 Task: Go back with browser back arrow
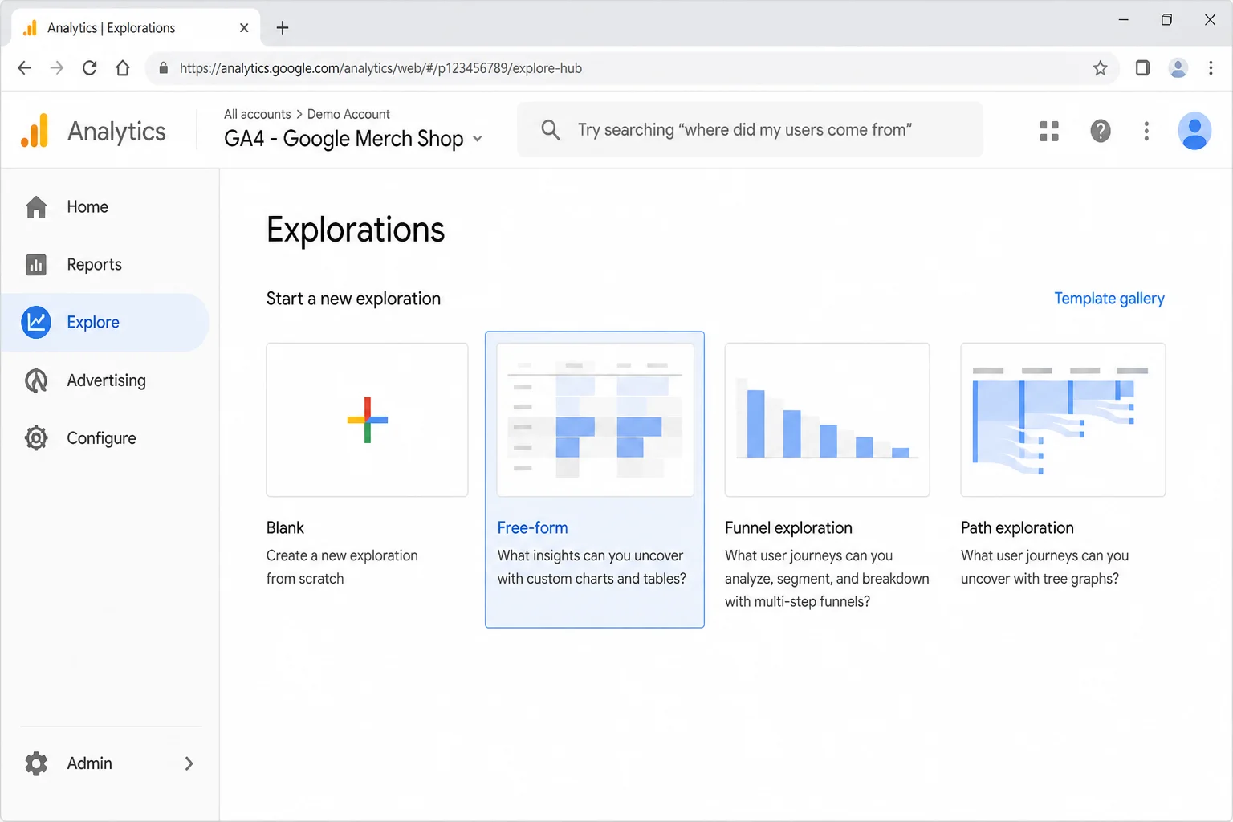(x=25, y=68)
